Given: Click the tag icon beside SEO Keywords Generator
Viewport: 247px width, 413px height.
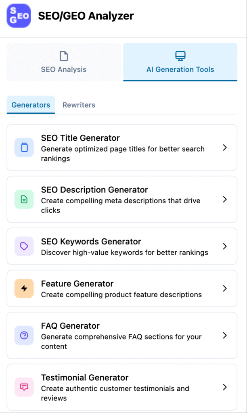Looking at the screenshot, I should click(x=24, y=246).
